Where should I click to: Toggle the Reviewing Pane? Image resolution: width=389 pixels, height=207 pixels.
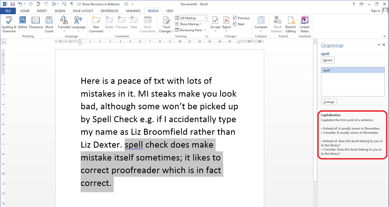(188, 30)
